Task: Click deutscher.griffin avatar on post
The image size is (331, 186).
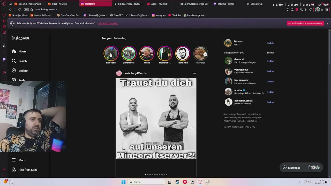Action: 119,73
